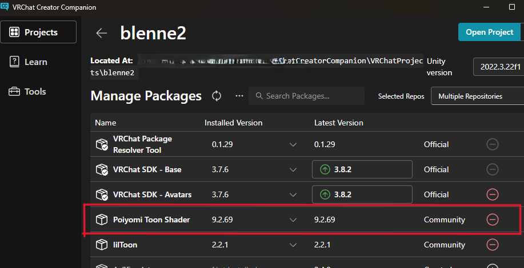
Task: Update VRChat SDK - Base to 3.8.2
Action: [362, 169]
